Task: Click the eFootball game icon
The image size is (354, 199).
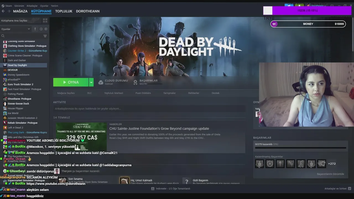Action: click(x=5, y=80)
